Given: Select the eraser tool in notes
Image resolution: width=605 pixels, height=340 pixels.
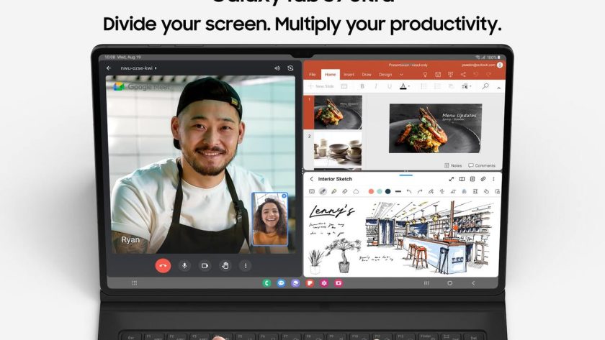Looking at the screenshot, I should coord(344,191).
